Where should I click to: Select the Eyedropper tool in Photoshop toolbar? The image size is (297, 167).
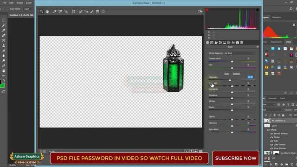[3, 30]
